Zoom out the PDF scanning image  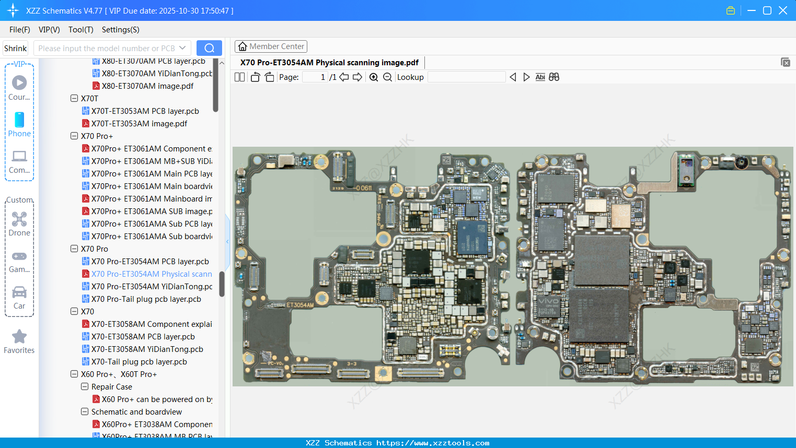coord(388,77)
